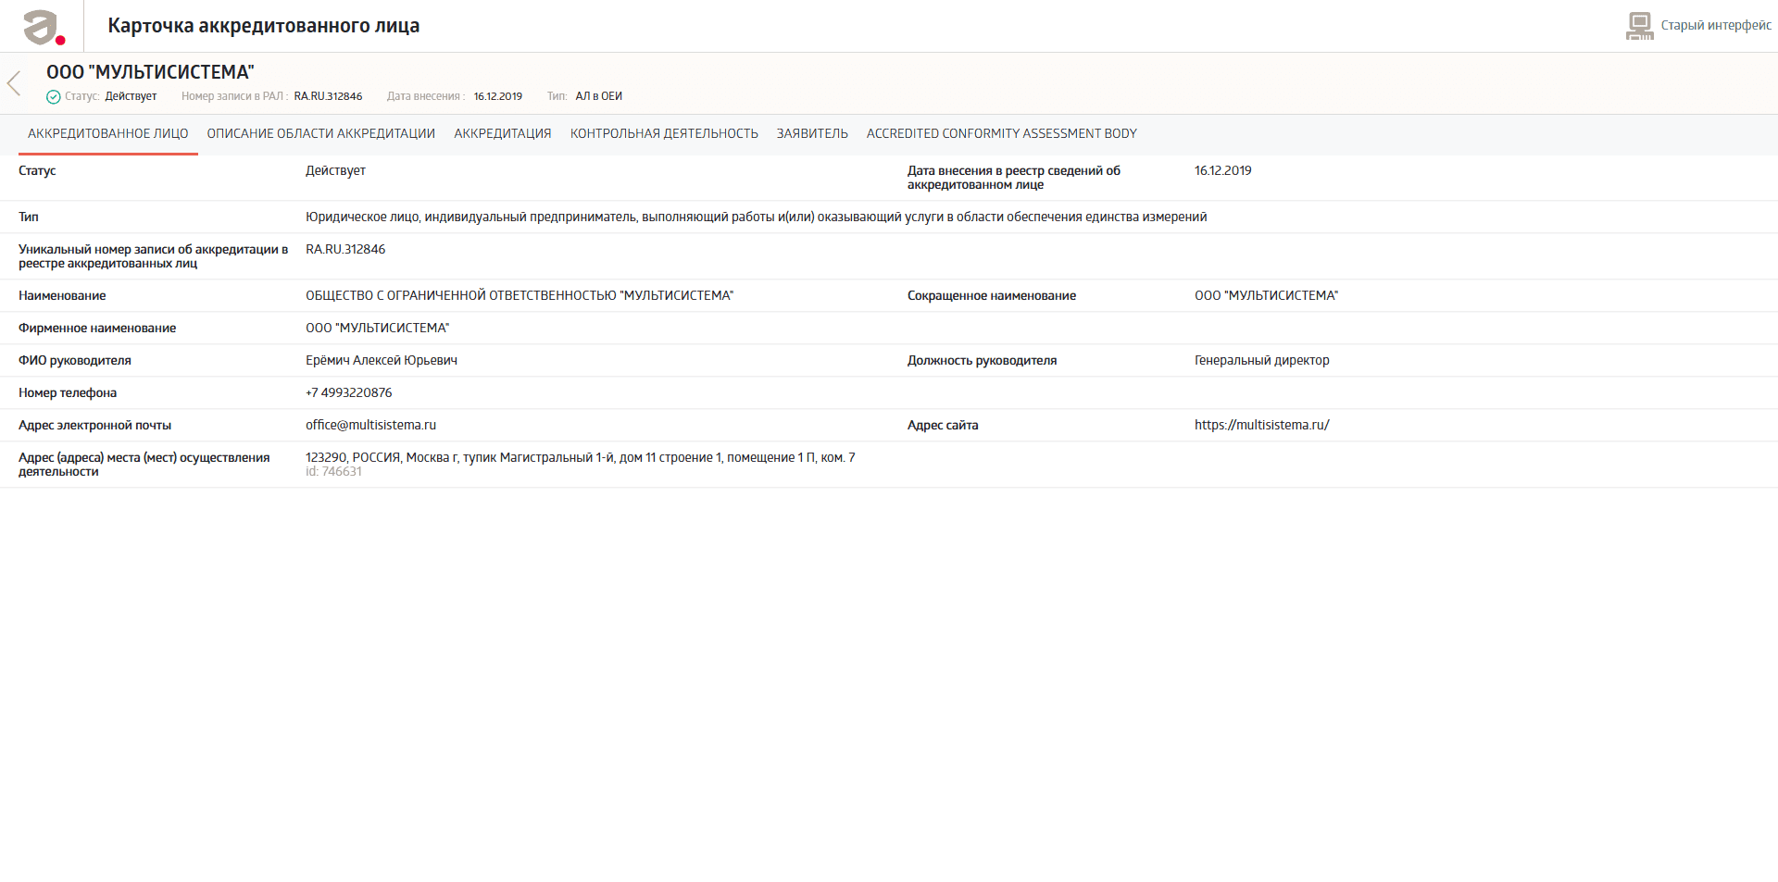Click the green status checkmark icon
The width and height of the screenshot is (1778, 882).
coord(54,97)
